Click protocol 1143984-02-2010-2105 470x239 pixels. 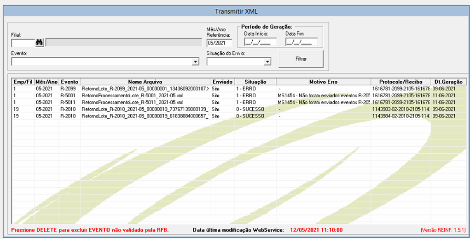point(401,116)
